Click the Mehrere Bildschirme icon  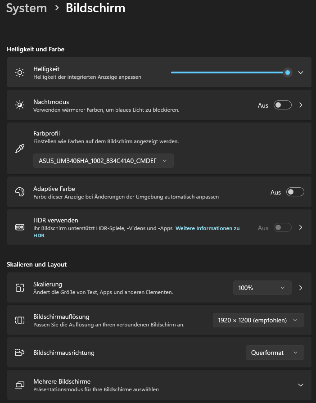point(20,385)
